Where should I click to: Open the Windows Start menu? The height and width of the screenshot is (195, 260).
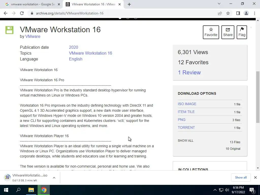(6, 190)
